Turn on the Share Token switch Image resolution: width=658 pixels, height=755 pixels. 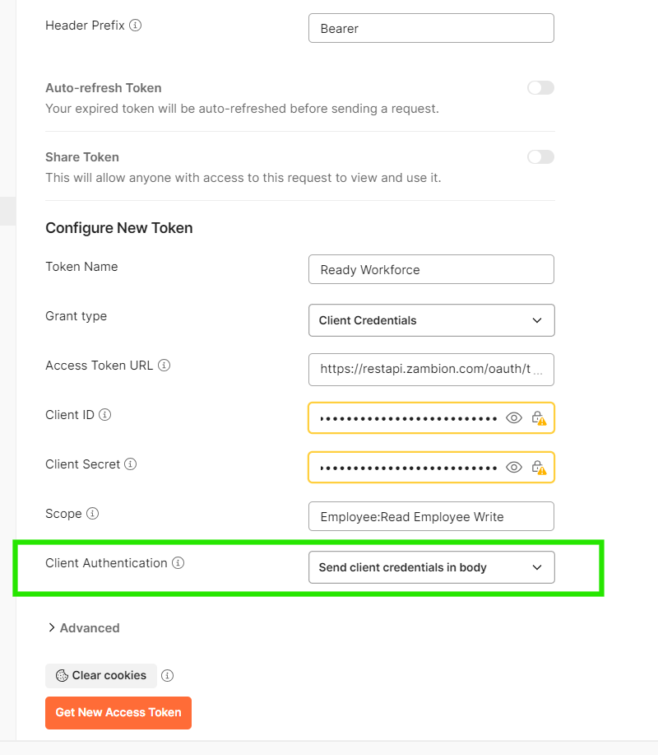click(540, 157)
